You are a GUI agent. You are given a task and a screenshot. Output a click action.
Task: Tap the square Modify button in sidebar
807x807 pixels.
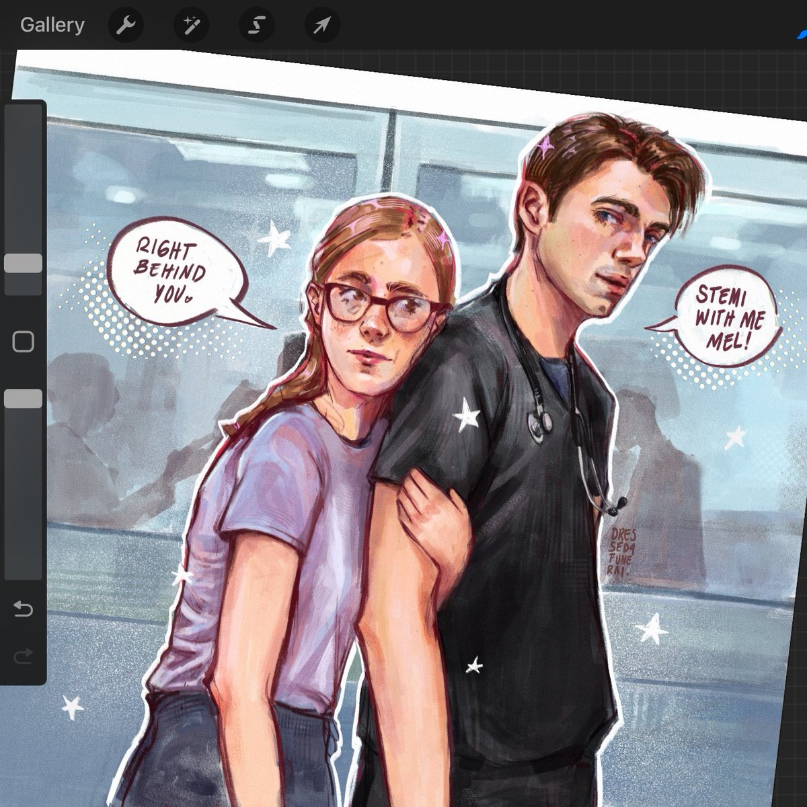pos(24,342)
